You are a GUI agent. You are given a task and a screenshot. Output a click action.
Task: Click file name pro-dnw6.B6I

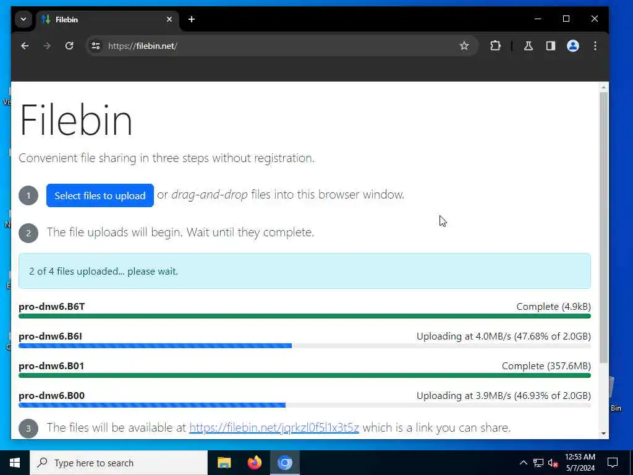[x=50, y=336]
